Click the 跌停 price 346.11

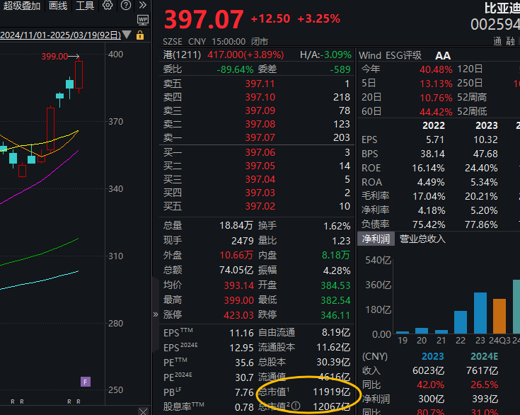click(335, 314)
